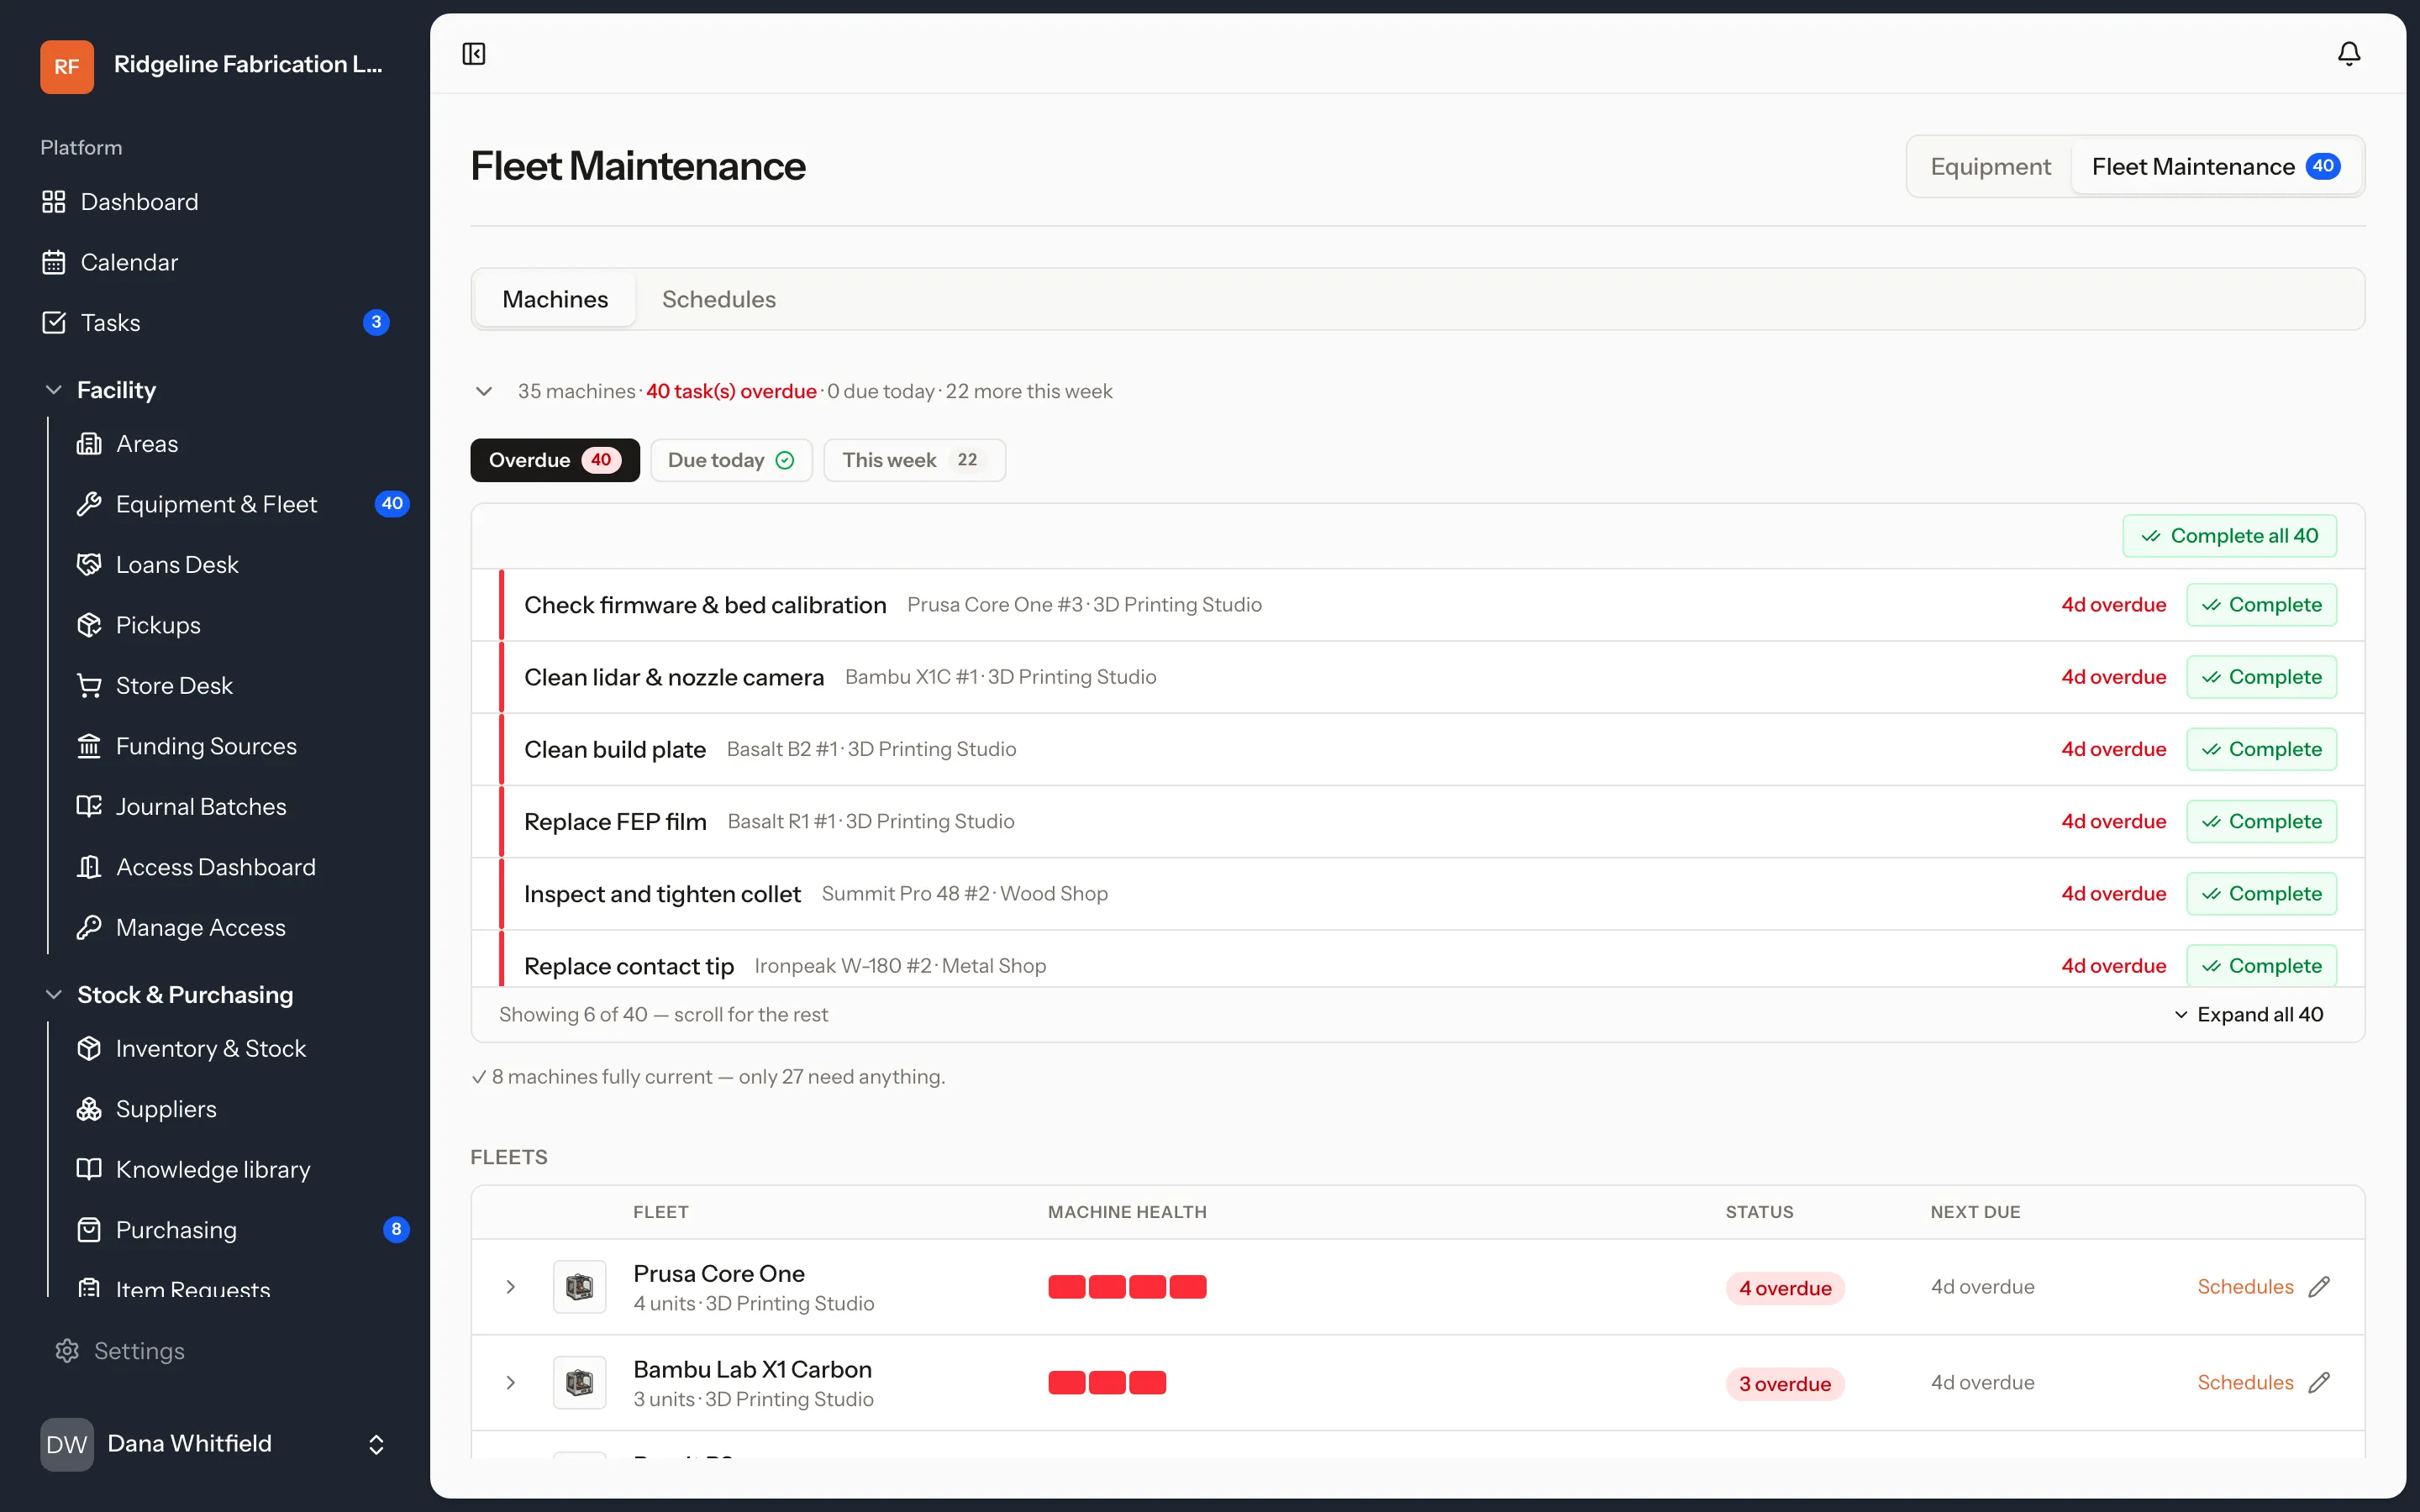Complete the Check firmware & bed calibration task
Screen dimensions: 2420x1512
coord(2261,605)
